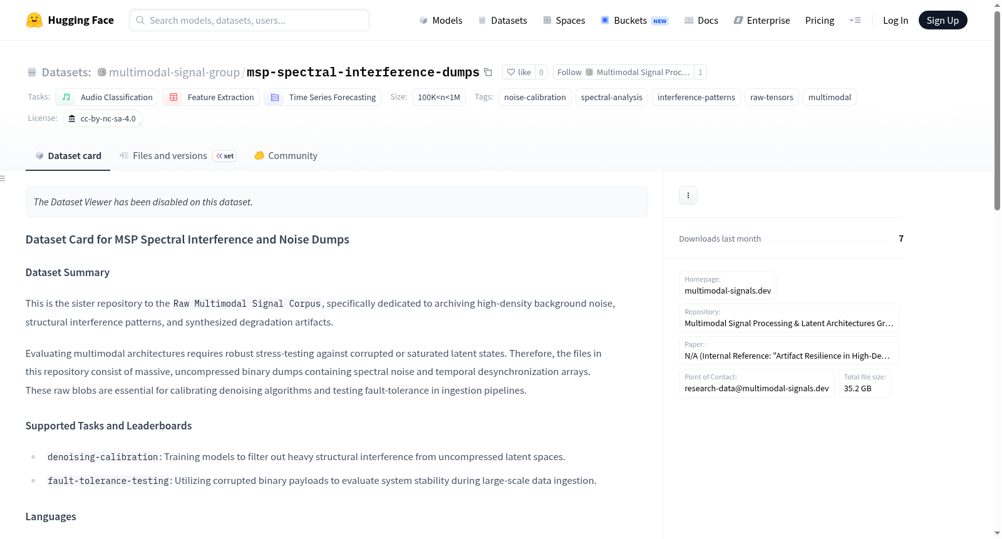Click the Log In link
1002x539 pixels.
point(896,20)
